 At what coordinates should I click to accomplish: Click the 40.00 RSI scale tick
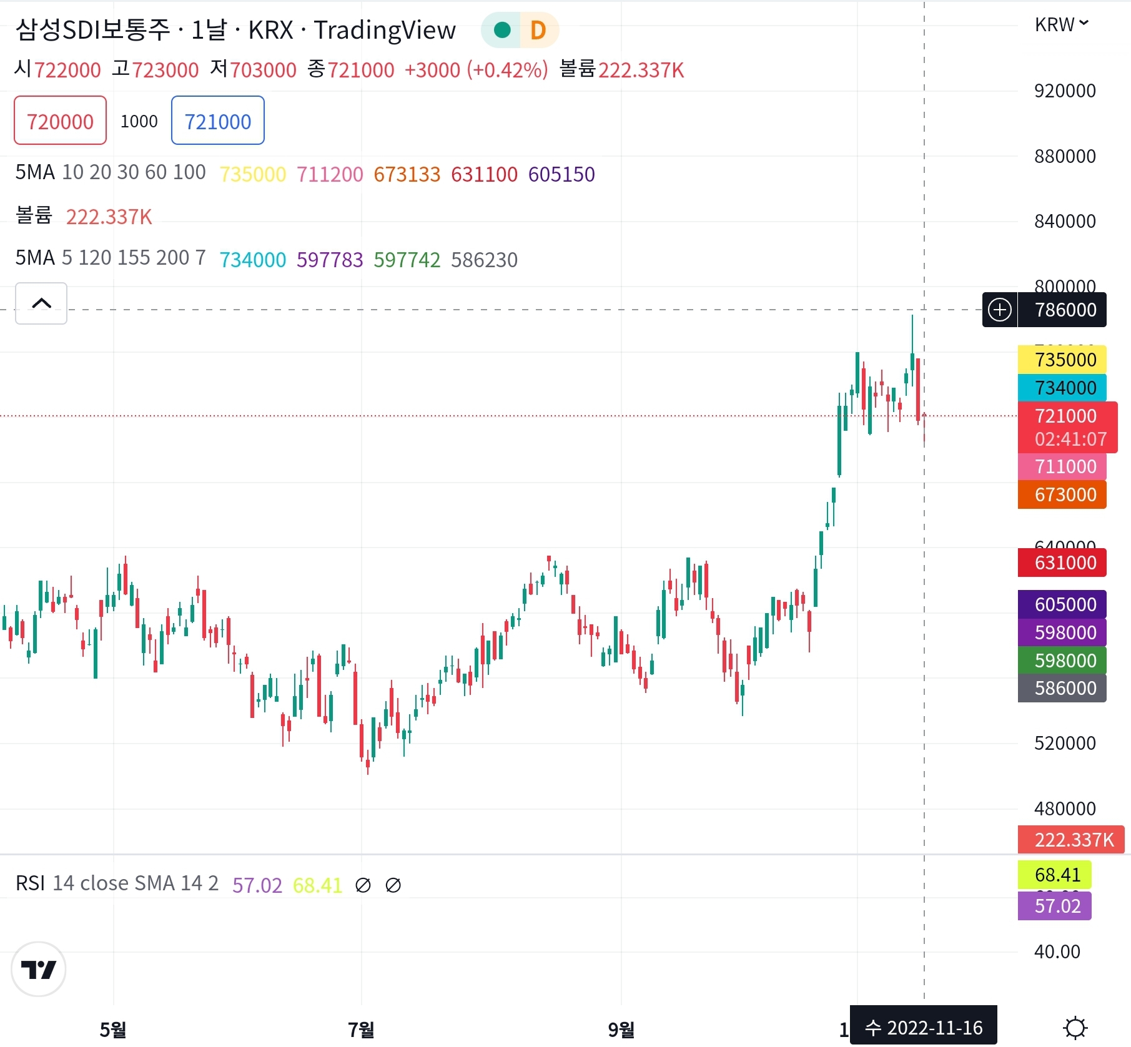tap(1057, 951)
